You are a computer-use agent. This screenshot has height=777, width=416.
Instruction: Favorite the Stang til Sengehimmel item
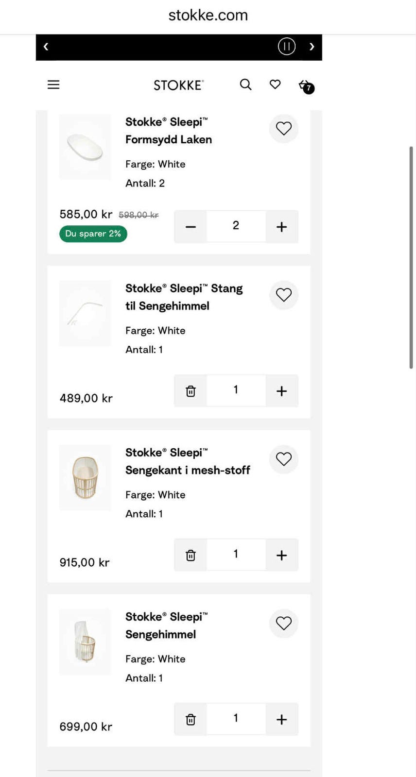point(284,295)
